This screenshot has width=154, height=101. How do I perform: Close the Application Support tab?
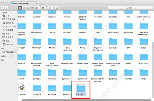click(x=36, y=3)
